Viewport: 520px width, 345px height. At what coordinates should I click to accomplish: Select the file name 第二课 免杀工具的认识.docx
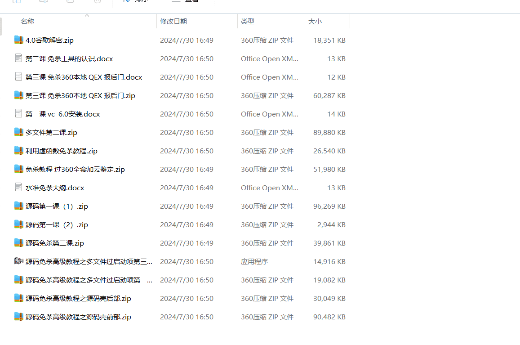[x=69, y=59]
